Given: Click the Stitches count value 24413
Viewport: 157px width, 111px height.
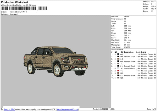Looking at the screenshot, I should (153, 2).
